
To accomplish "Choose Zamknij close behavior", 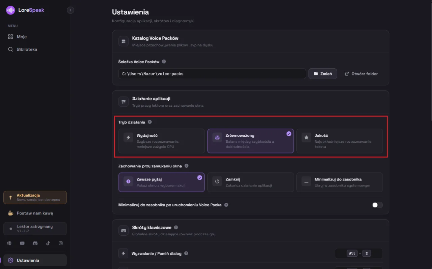I will click(x=250, y=182).
